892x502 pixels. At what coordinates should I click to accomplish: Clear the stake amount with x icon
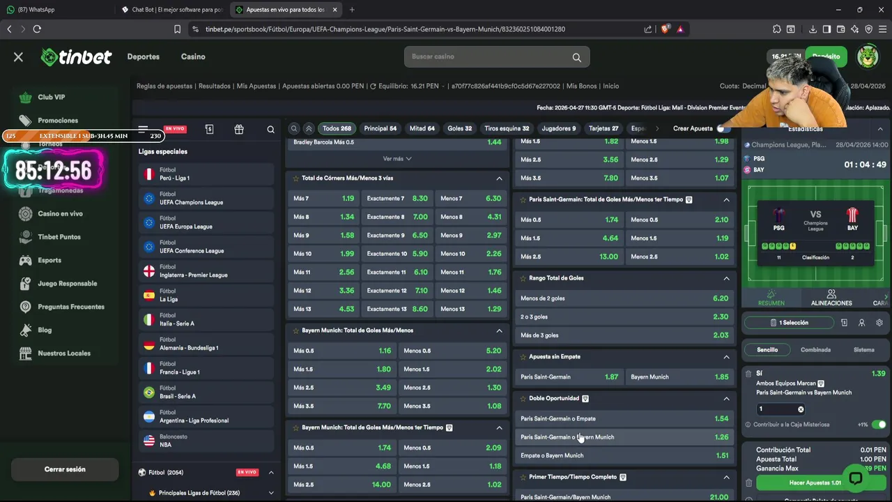pyautogui.click(x=801, y=409)
